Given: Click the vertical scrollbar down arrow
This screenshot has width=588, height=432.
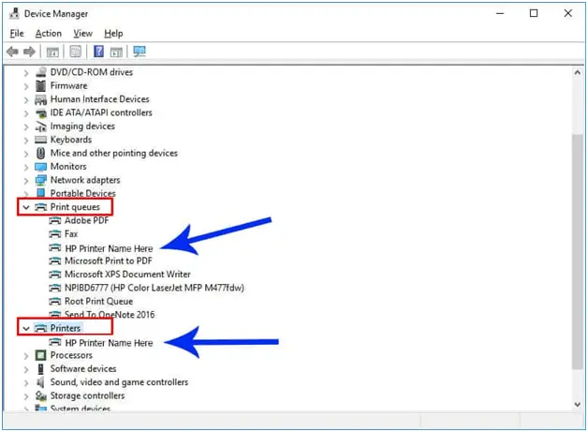Looking at the screenshot, I should click(578, 404).
